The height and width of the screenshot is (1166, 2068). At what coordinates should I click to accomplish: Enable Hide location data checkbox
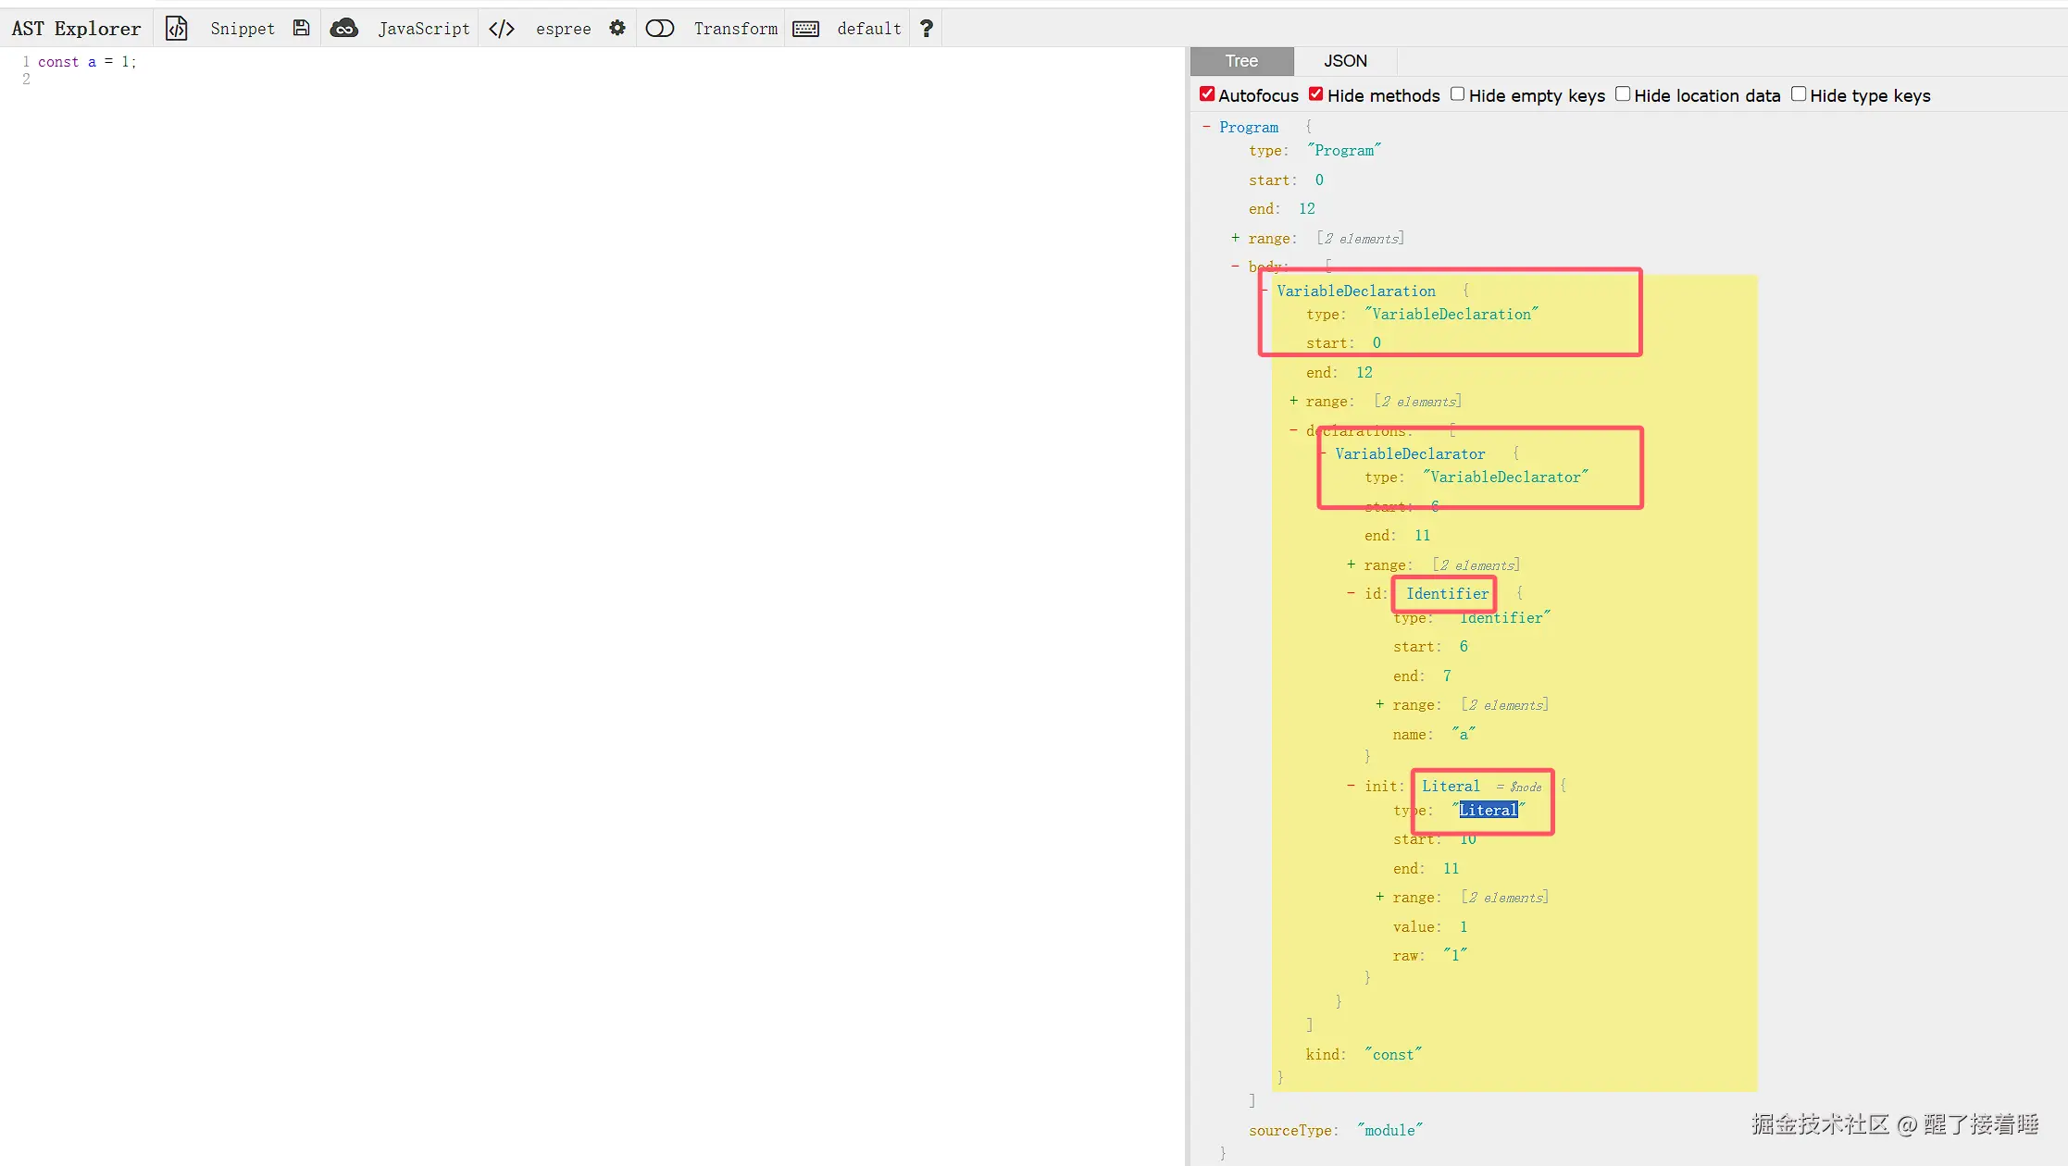pos(1623,94)
